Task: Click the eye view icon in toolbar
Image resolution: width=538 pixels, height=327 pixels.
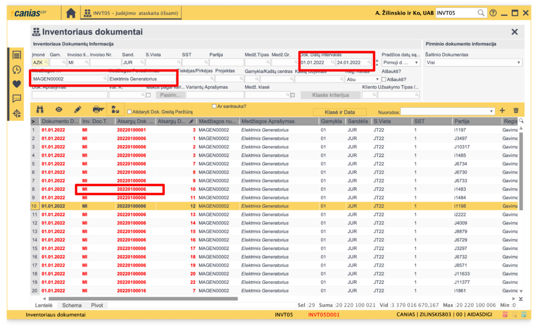Action: pyautogui.click(x=59, y=110)
